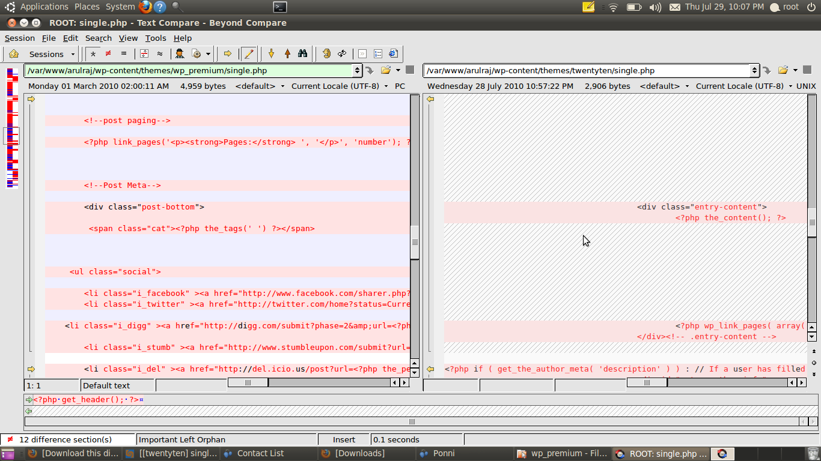Open right pane Current Locale encoding dropdown
Screen dimensions: 821x461
click(x=744, y=86)
